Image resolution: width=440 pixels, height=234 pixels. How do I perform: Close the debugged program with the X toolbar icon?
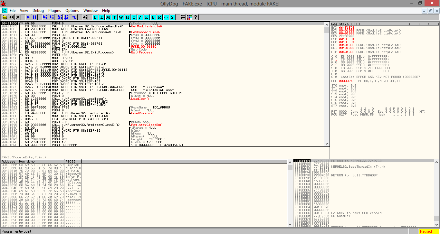click(18, 17)
